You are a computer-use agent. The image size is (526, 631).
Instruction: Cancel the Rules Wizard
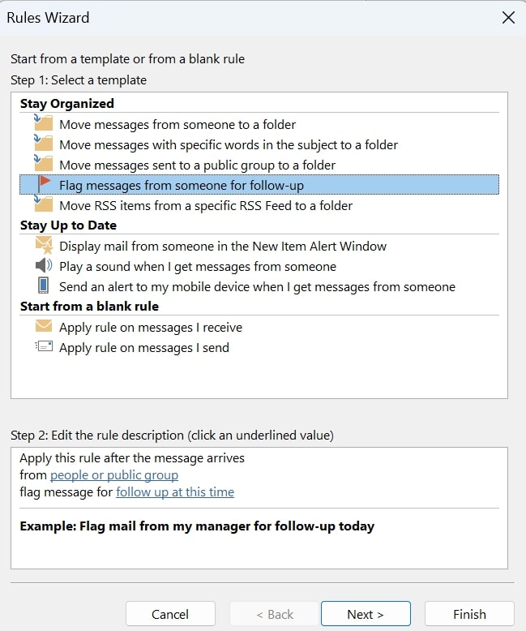(x=170, y=614)
